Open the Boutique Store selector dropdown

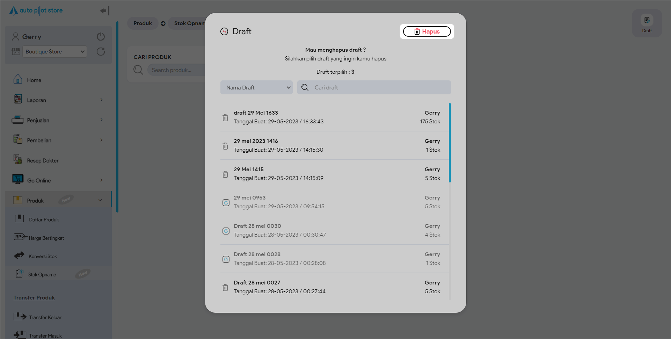click(x=54, y=52)
